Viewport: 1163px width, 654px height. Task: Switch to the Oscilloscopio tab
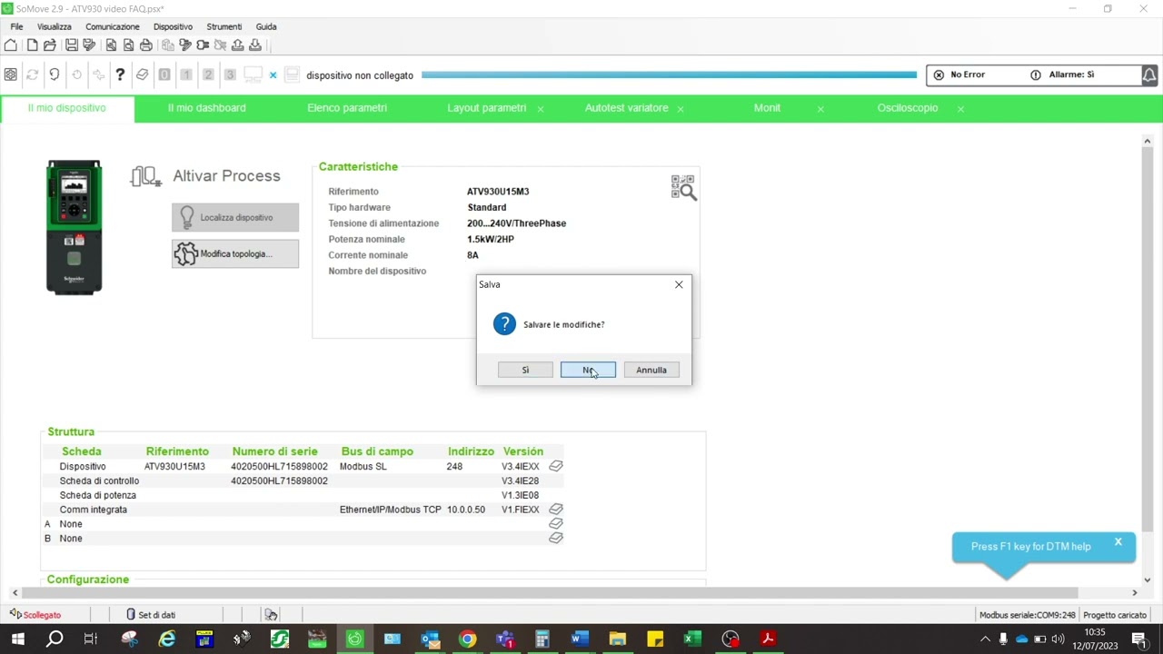[907, 108]
